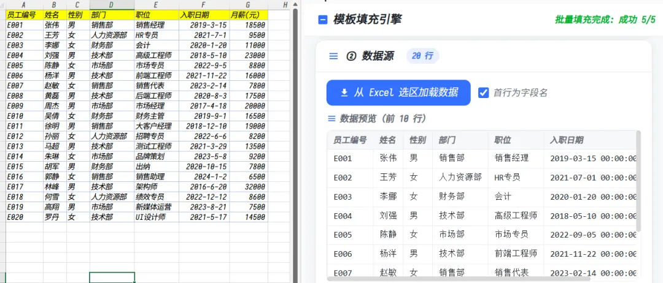This screenshot has width=663, height=283.
Task: Click the 员工编号 header cell in spreadsheet
Action: click(x=24, y=15)
